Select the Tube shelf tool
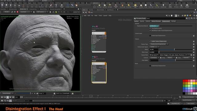The image size is (197, 111). point(11,6)
